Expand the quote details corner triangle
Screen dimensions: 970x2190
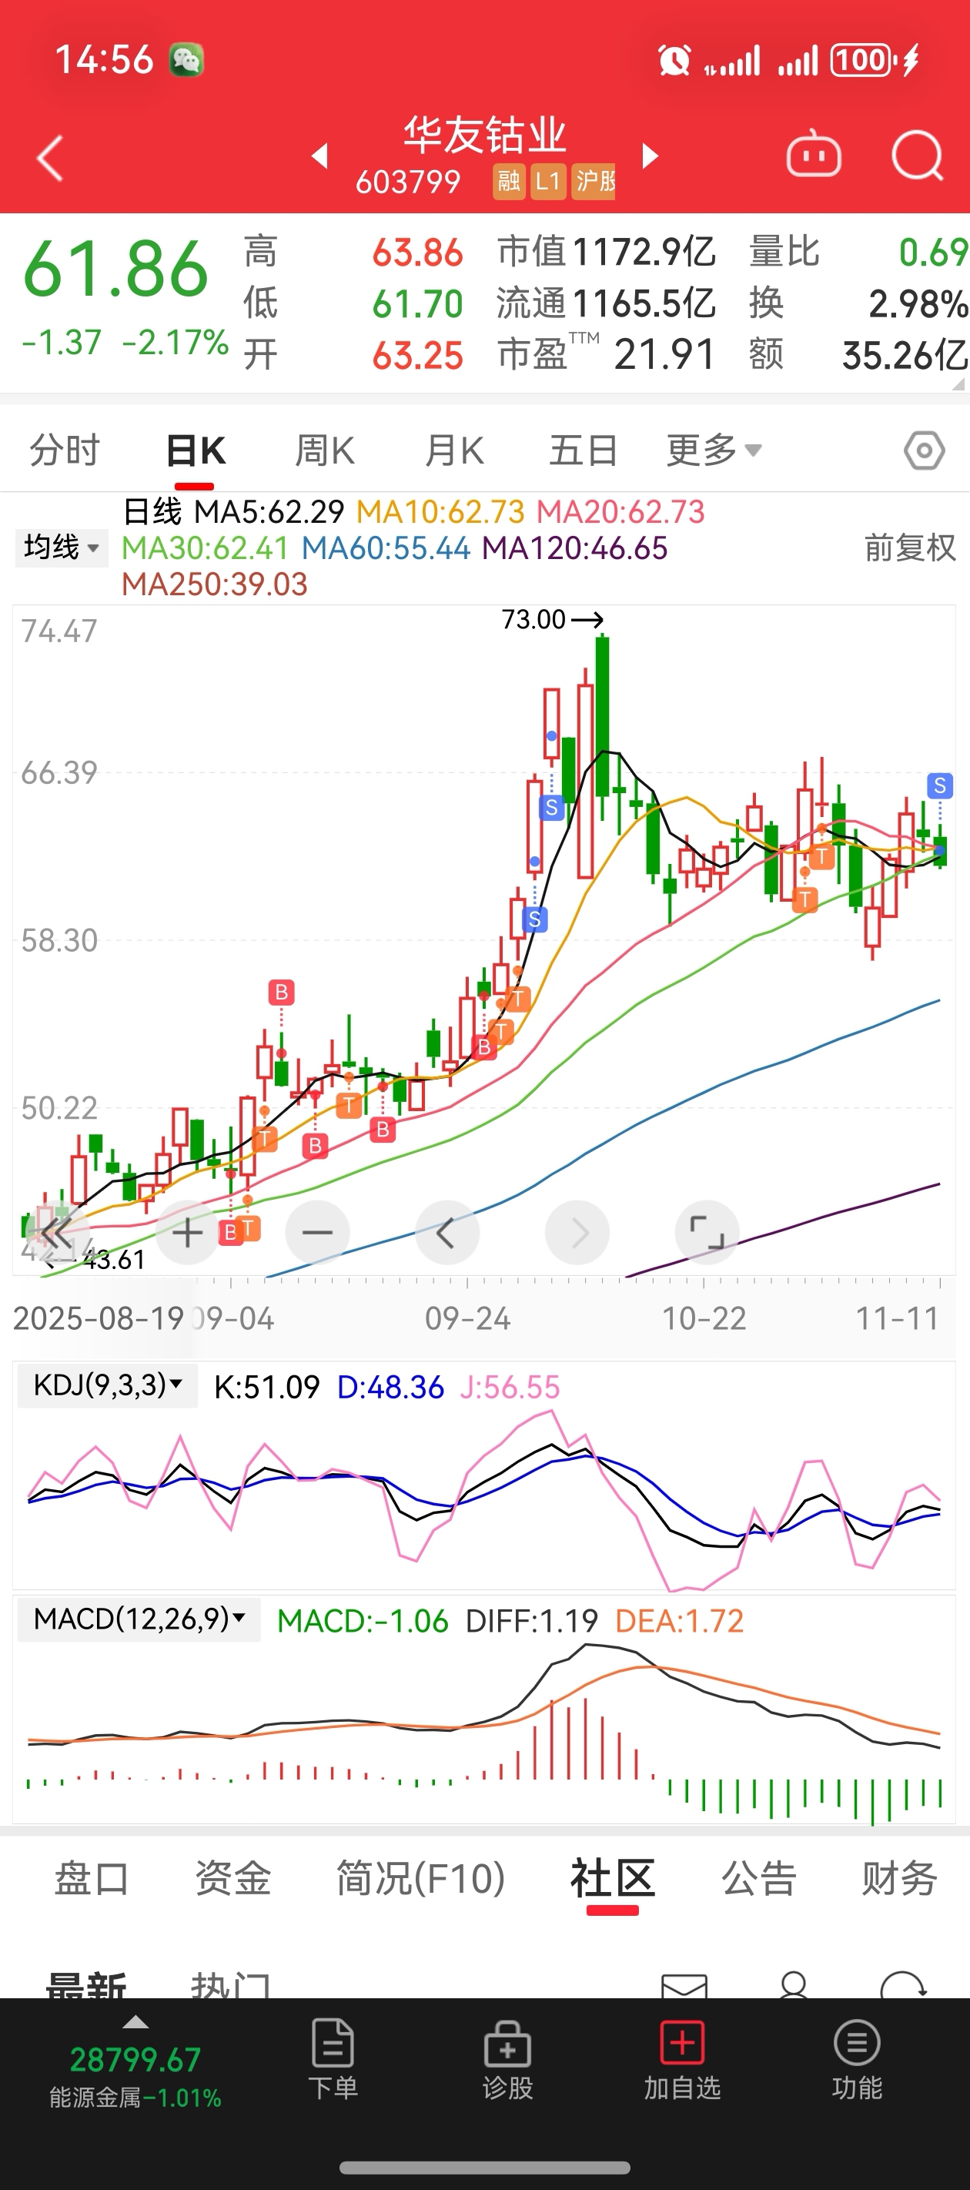tap(959, 383)
